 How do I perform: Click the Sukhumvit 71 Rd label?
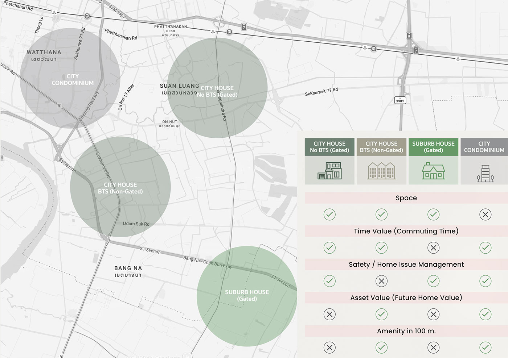[x=79, y=43]
